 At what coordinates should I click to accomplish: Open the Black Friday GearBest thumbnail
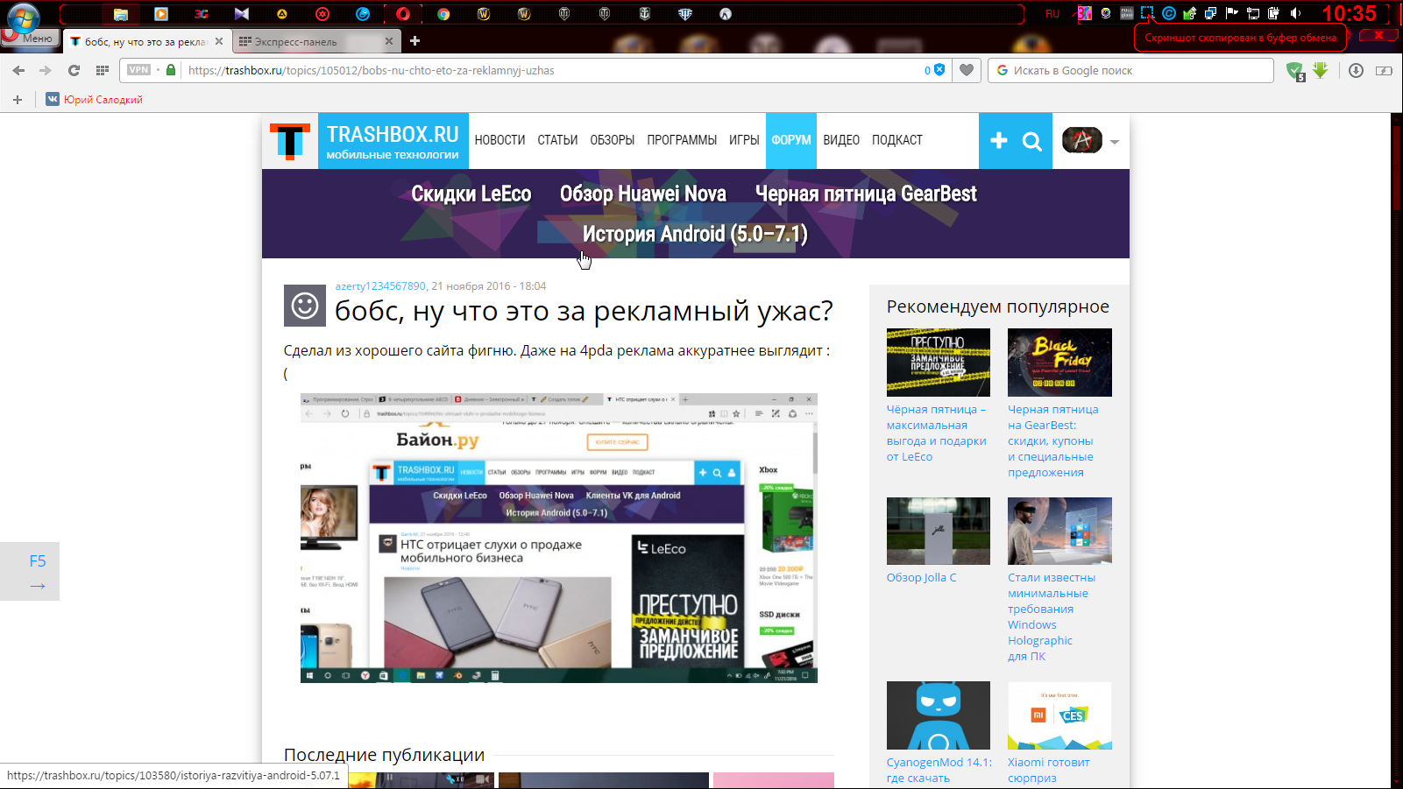click(x=1059, y=363)
